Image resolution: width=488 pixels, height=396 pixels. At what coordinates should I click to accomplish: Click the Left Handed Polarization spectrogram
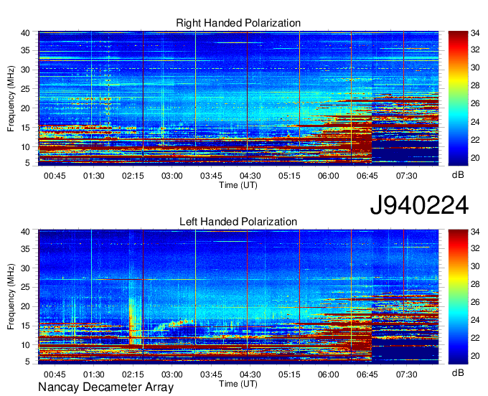point(238,297)
